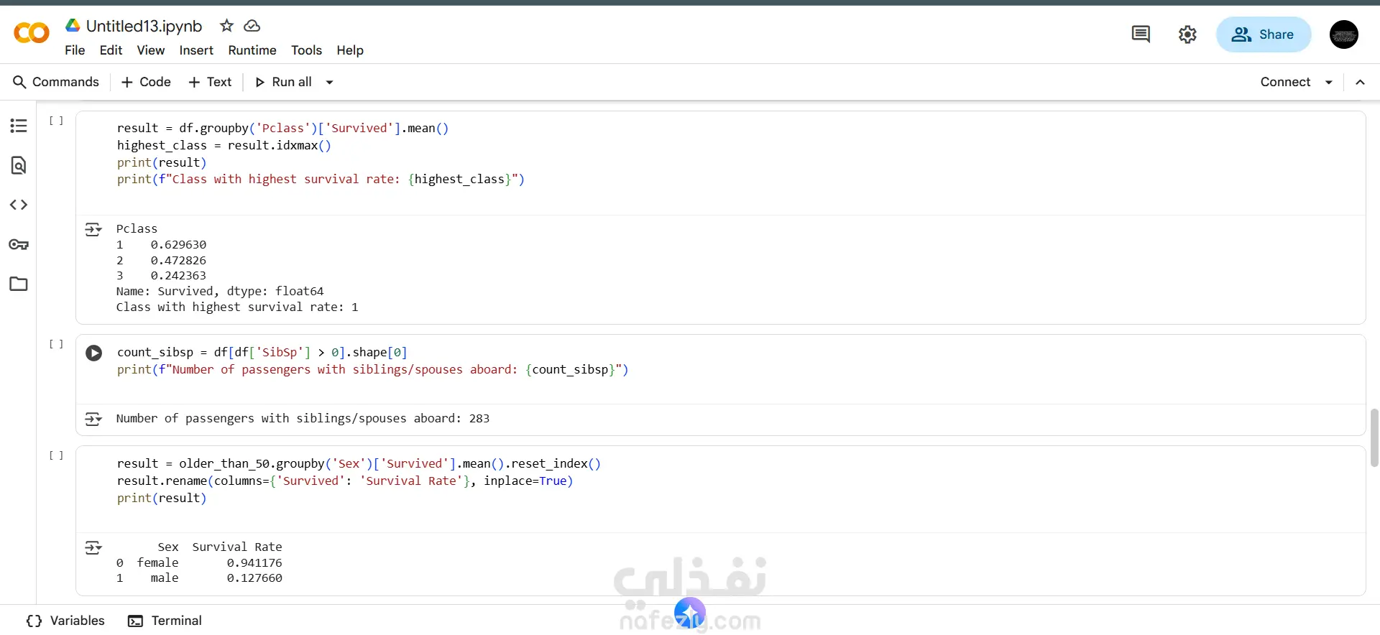The image size is (1380, 635).
Task: Collapse the header with the chevron
Action: click(x=1360, y=82)
